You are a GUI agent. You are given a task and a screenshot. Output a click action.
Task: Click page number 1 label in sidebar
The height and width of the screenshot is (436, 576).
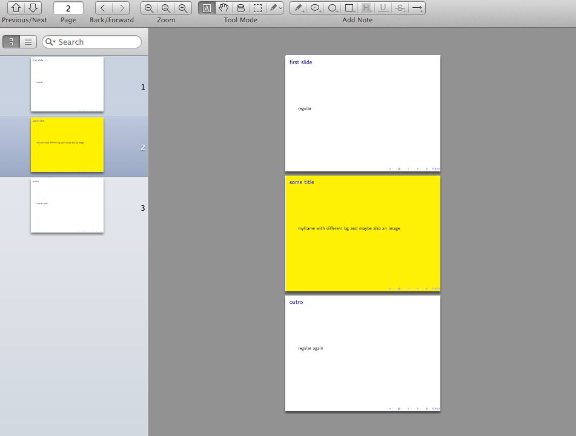[x=143, y=87]
